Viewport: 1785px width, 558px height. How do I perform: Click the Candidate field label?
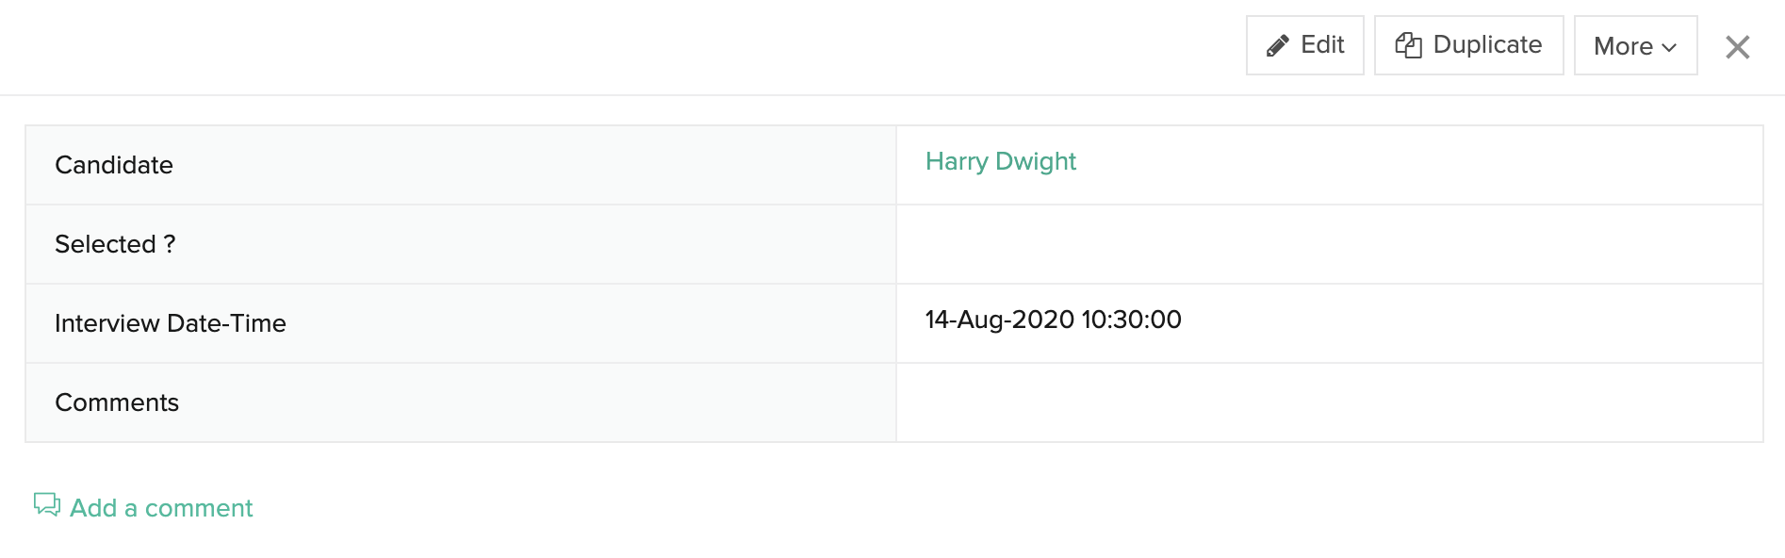click(x=114, y=165)
